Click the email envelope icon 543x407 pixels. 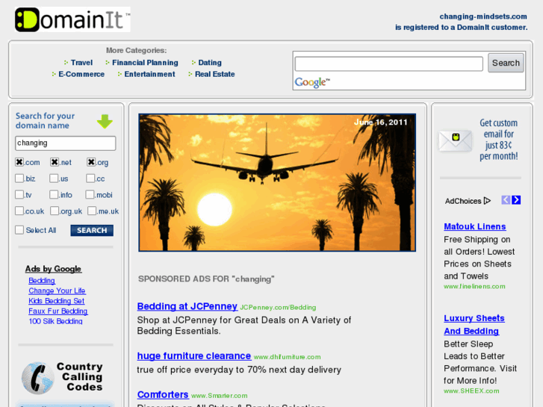455,140
